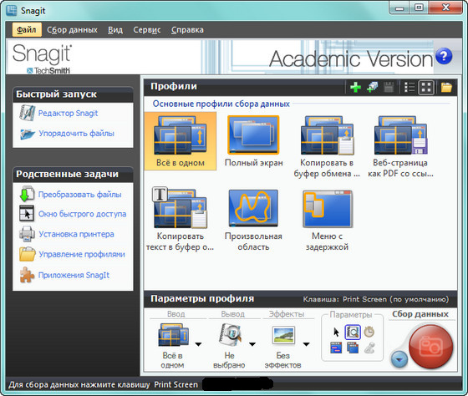
Task: Click the save profile floppy icon
Action: 389,88
